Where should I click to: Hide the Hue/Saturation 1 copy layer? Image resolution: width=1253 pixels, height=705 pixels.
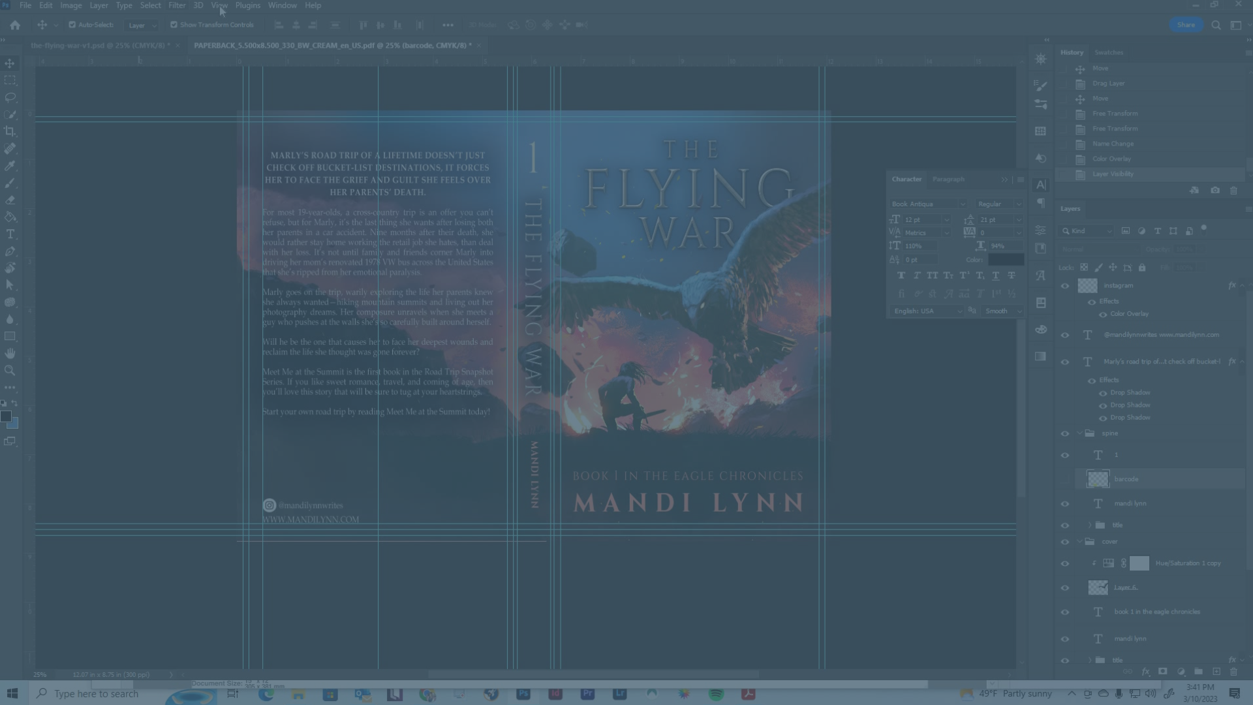(1065, 563)
